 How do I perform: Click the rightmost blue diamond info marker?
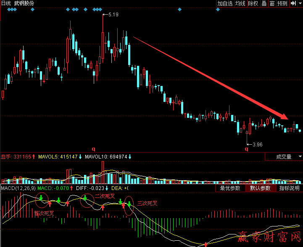(x=218, y=9)
